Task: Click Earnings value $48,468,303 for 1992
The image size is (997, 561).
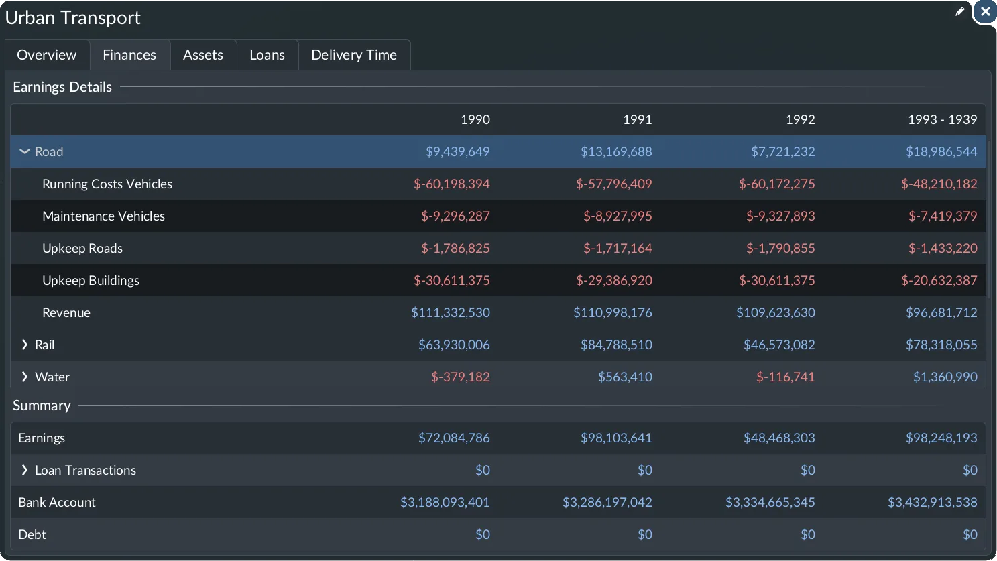Action: click(x=779, y=438)
